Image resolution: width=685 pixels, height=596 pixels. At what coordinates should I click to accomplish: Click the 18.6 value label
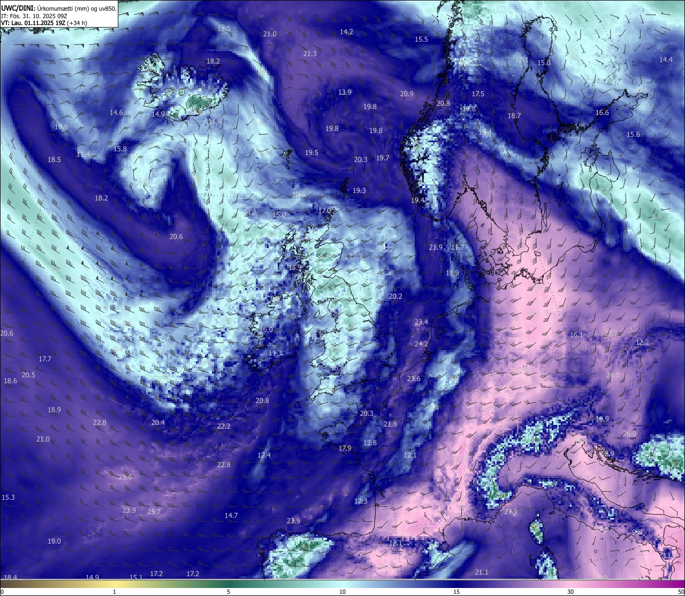click(x=10, y=381)
